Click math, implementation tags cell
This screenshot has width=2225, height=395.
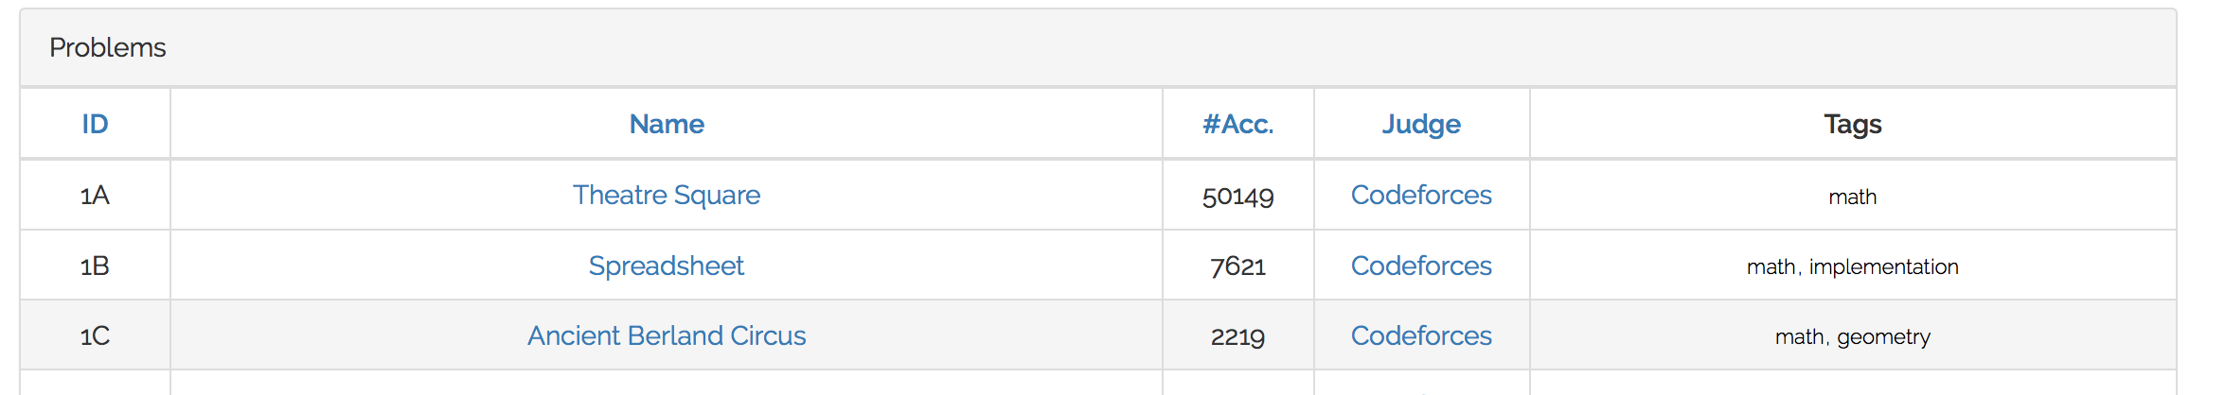1852,266
